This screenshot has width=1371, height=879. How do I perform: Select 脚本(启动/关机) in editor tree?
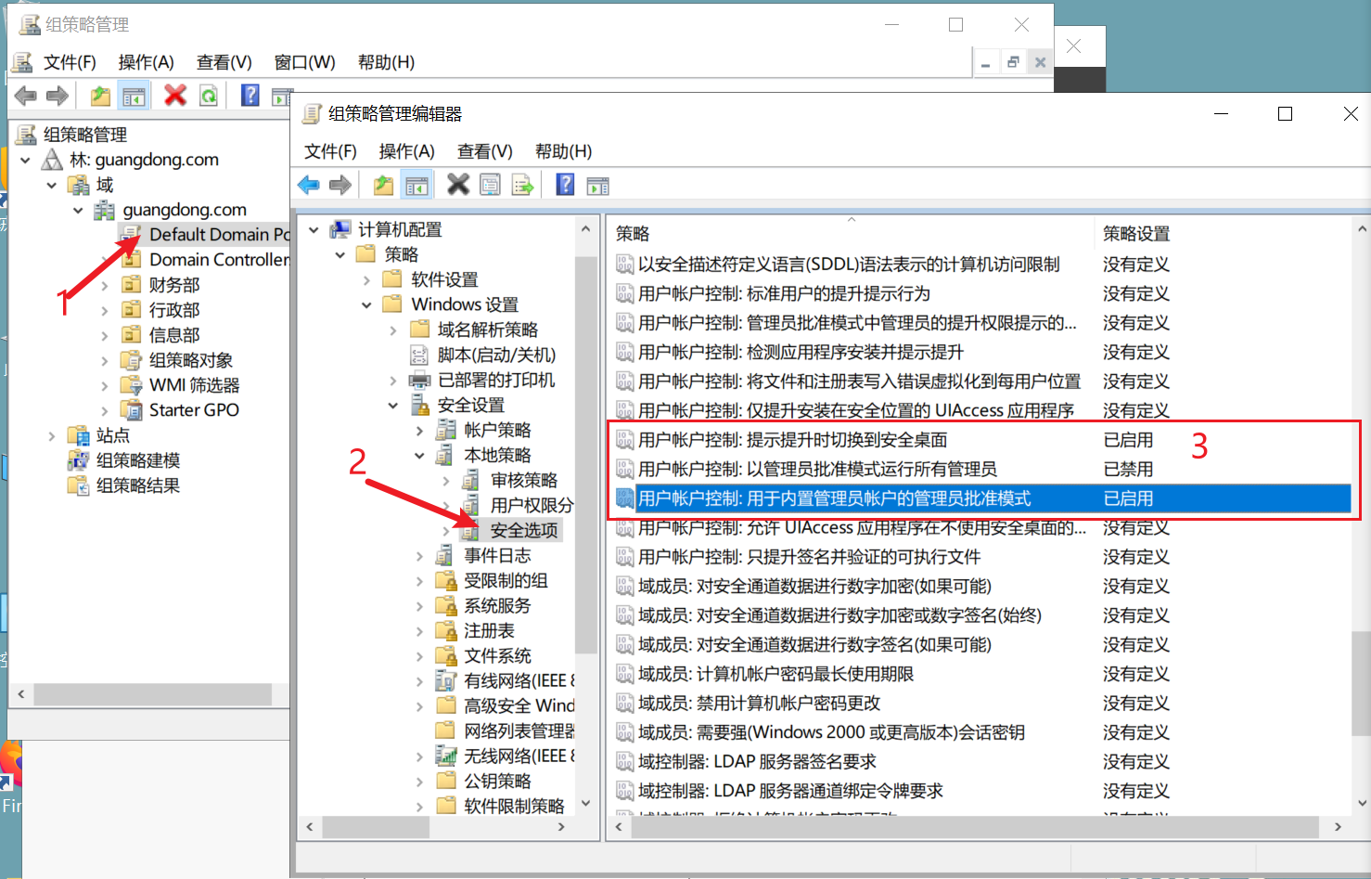click(x=496, y=355)
